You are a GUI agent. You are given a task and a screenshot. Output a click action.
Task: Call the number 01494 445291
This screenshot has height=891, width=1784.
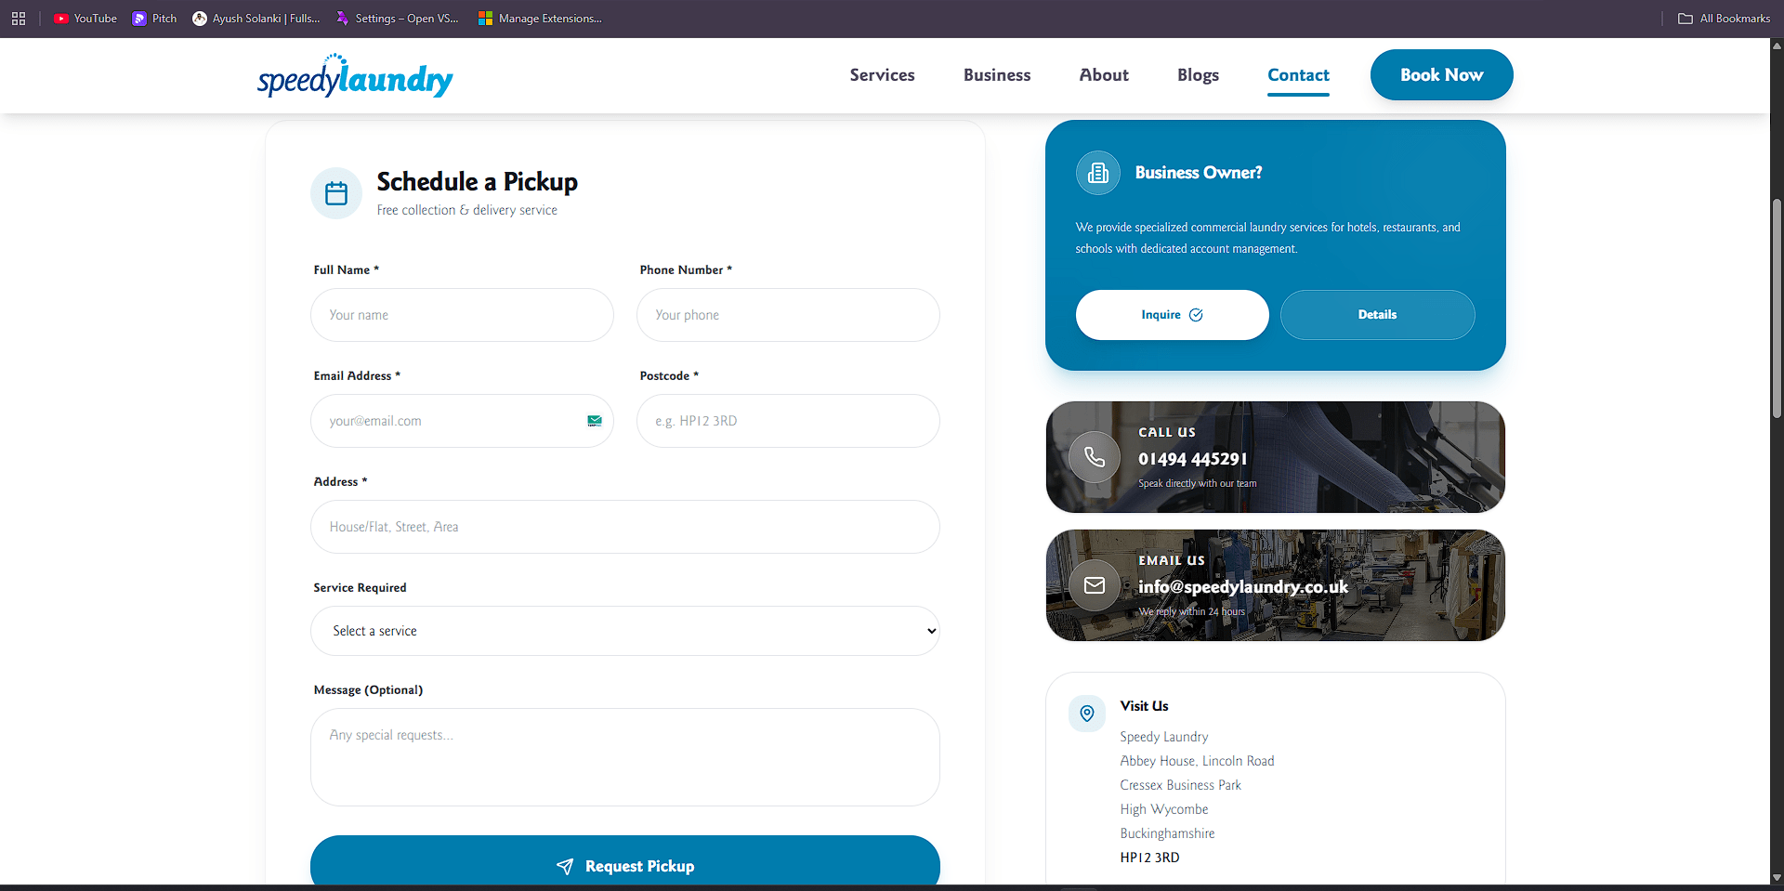[1193, 459]
